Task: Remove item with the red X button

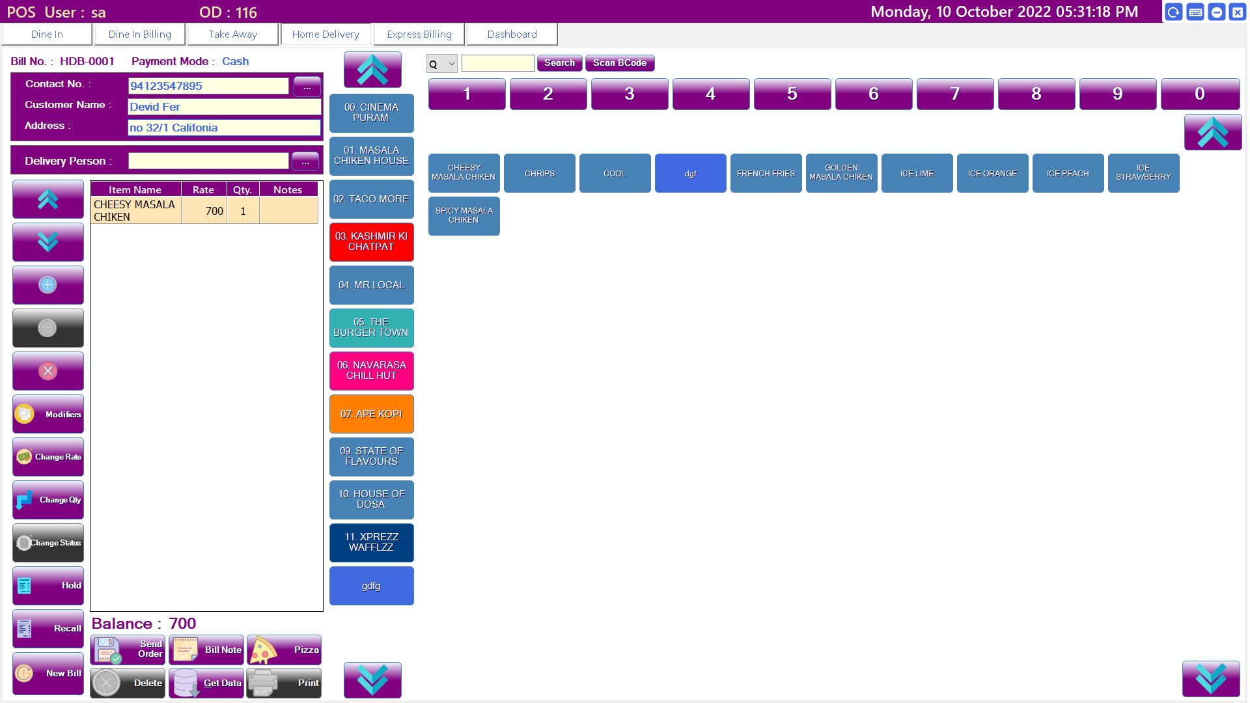Action: (48, 371)
